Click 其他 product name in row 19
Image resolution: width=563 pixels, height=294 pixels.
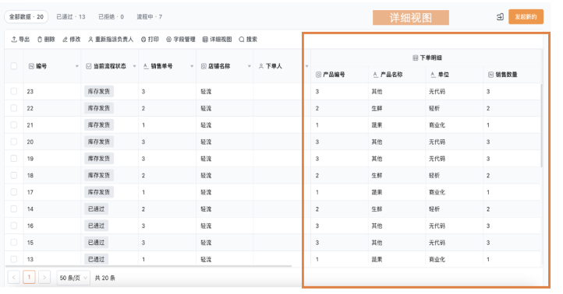[x=377, y=159]
